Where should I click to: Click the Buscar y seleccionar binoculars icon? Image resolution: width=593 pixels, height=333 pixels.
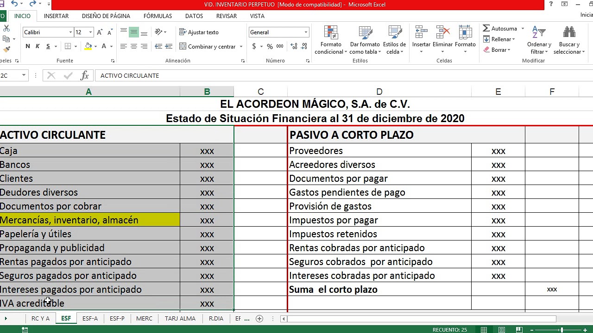(x=569, y=33)
